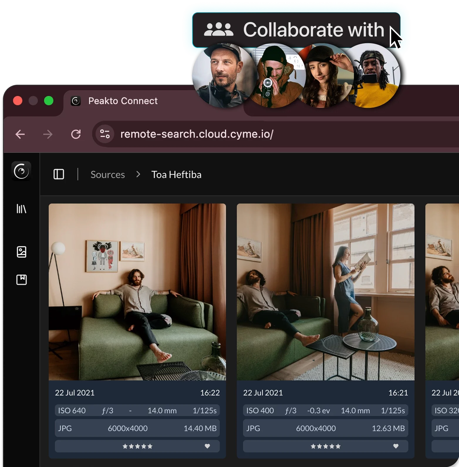
Task: Open the bookmarked album icon in sidebar
Action: point(21,280)
